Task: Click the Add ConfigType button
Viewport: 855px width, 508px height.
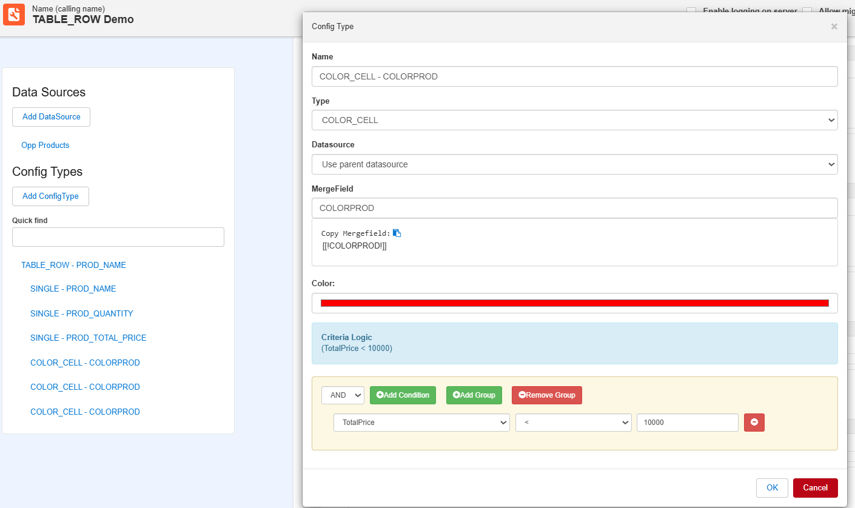Action: pyautogui.click(x=50, y=196)
